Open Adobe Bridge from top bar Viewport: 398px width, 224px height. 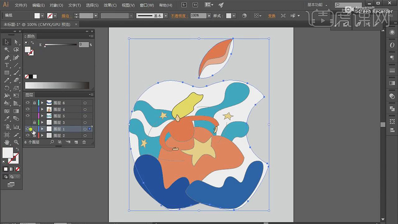184,5
